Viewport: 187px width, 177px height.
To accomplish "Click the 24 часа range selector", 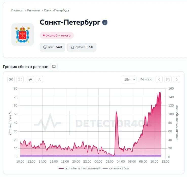I will pos(146,79).
